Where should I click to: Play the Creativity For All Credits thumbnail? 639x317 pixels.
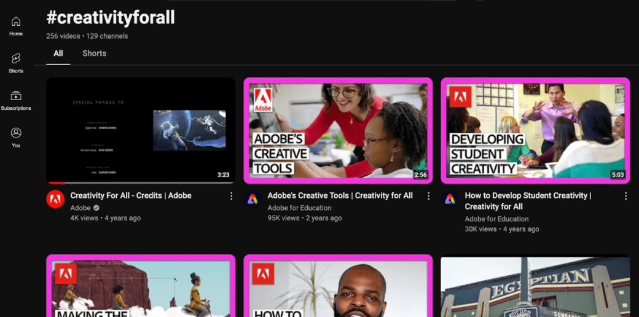tap(141, 130)
